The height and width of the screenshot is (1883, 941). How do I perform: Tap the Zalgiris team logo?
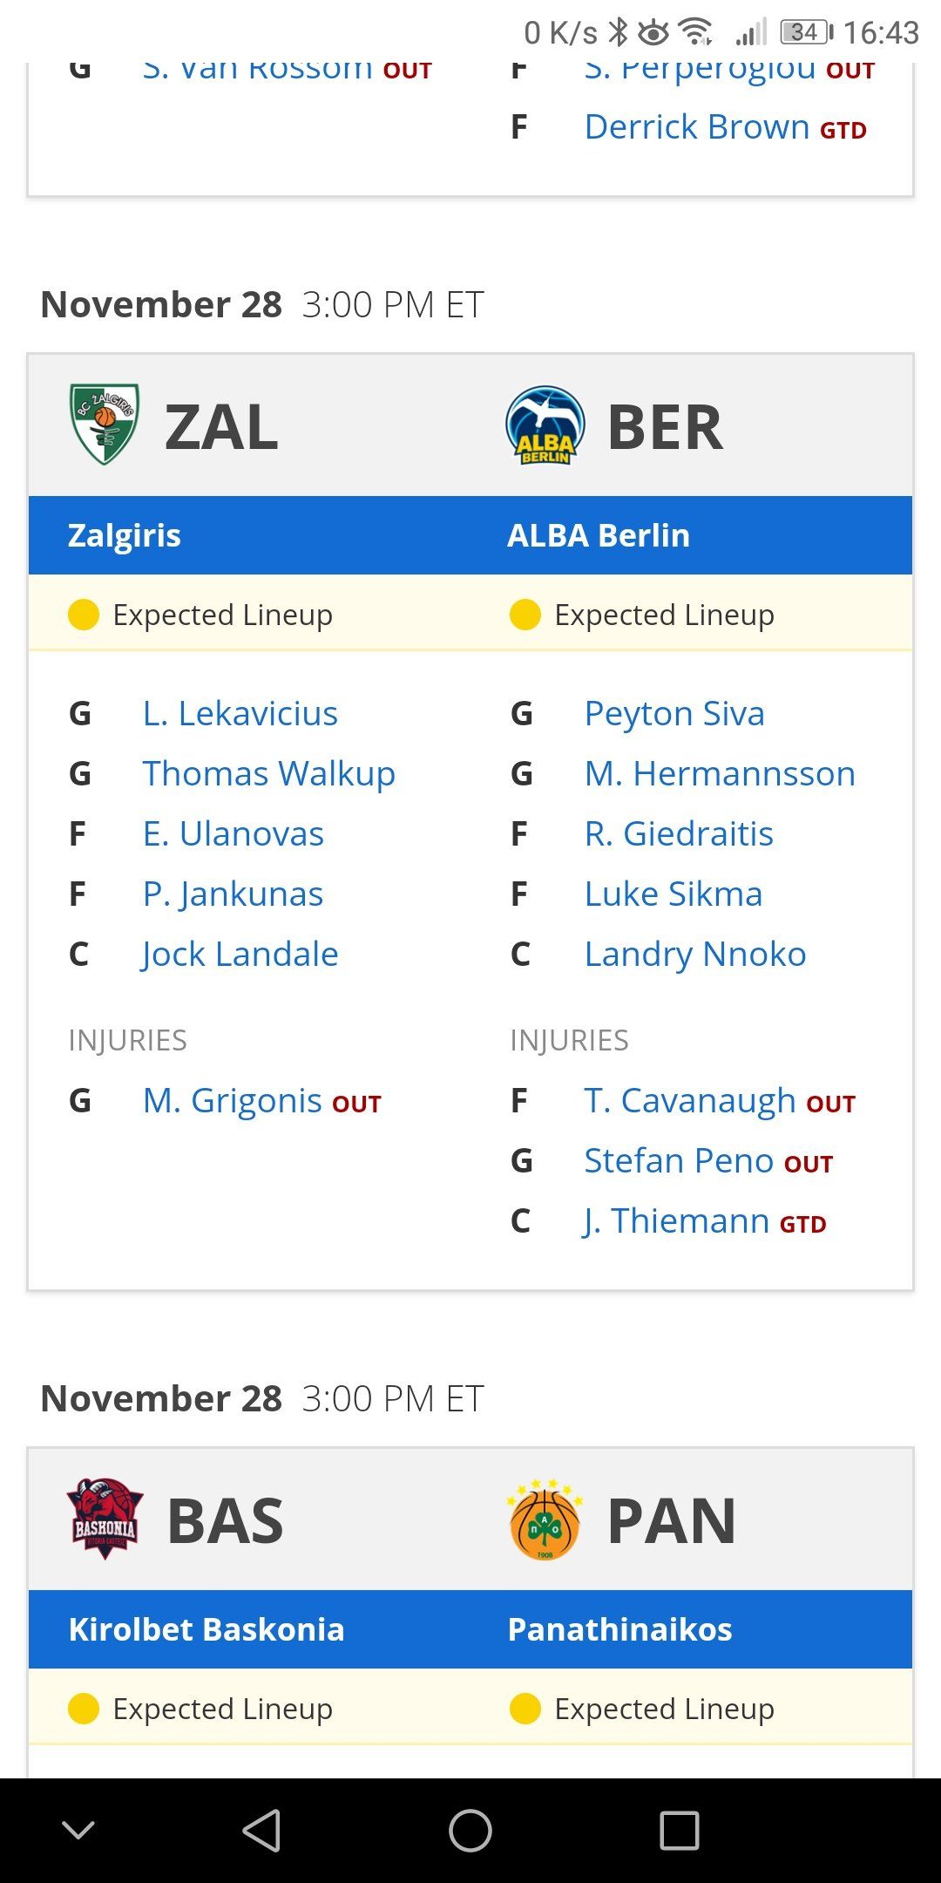(x=105, y=425)
